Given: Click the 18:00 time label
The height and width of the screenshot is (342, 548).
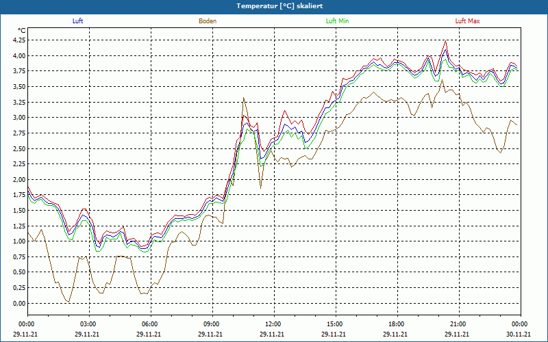Looking at the screenshot, I should click(398, 324).
